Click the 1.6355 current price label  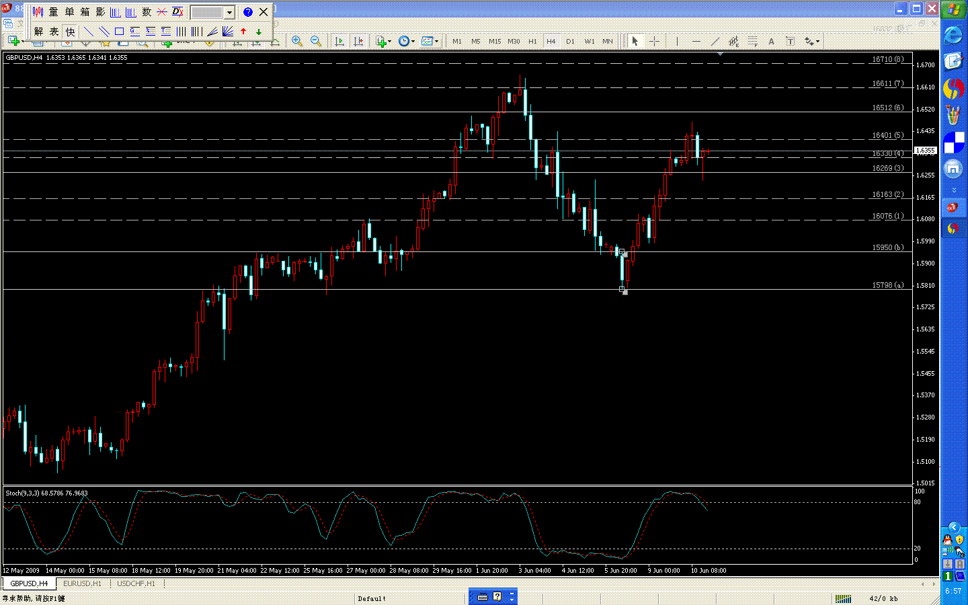(x=925, y=151)
